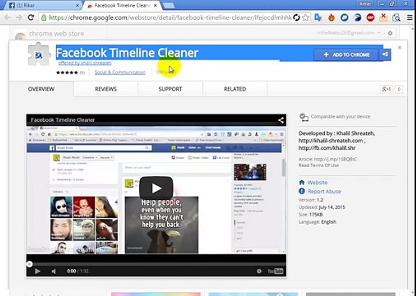Viewport: 416px width, 296px height.
Task: Click the Compatible with your device text
Action: coord(340,116)
